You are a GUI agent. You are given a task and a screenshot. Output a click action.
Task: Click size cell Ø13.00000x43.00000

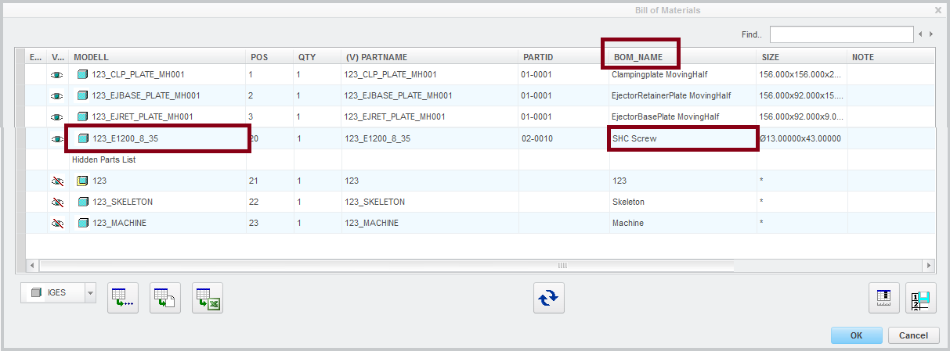point(802,138)
